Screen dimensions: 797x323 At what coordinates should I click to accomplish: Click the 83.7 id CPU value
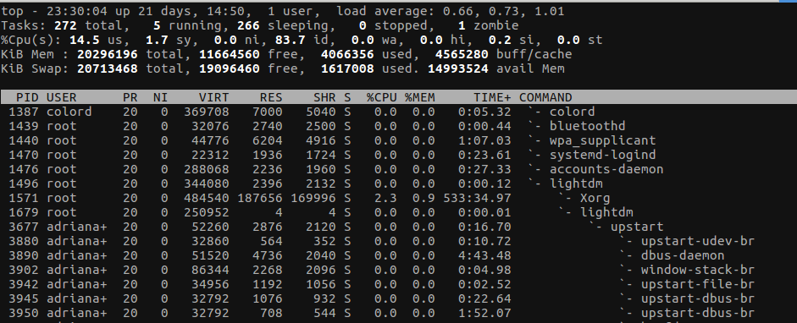coord(290,40)
